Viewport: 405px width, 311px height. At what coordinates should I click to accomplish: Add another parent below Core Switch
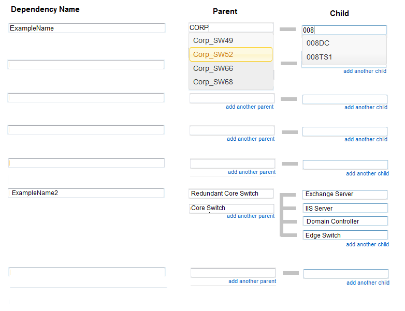pyautogui.click(x=251, y=216)
